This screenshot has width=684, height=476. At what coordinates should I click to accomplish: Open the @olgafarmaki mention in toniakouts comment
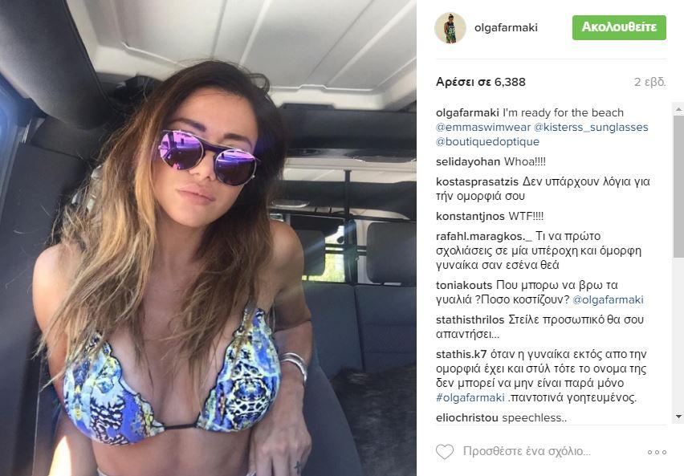click(x=608, y=299)
